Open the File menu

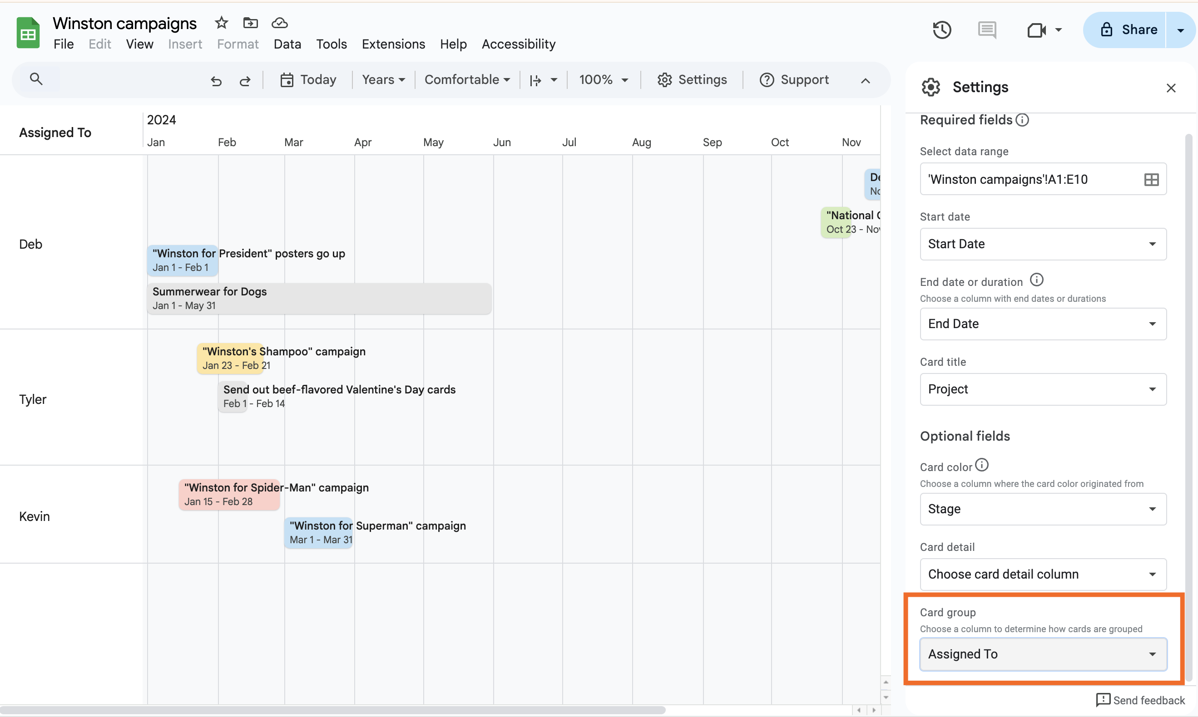click(63, 44)
